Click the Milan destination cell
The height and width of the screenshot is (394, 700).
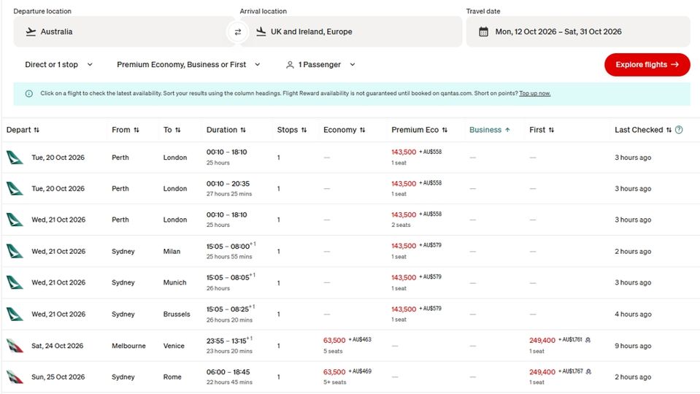point(172,251)
